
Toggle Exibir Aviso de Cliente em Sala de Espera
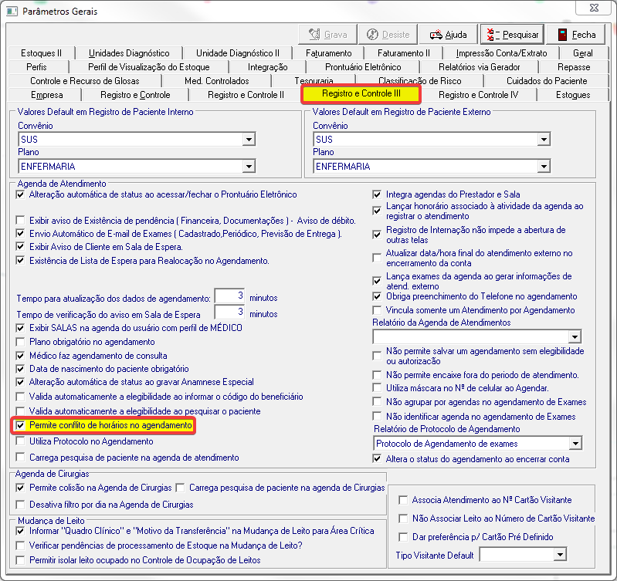(x=20, y=247)
